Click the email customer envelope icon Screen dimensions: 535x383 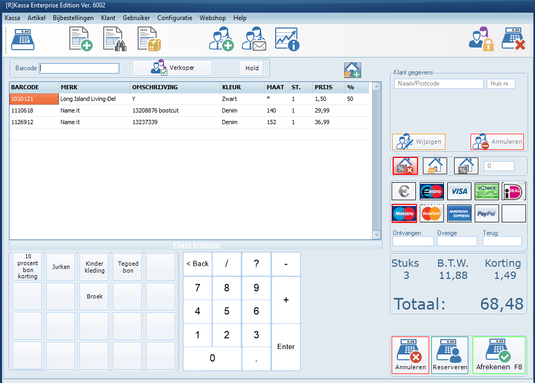pyautogui.click(x=254, y=39)
